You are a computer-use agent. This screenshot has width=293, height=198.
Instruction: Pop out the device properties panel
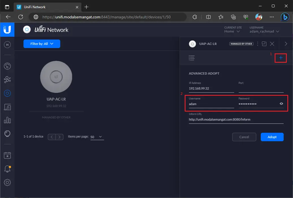(264, 44)
